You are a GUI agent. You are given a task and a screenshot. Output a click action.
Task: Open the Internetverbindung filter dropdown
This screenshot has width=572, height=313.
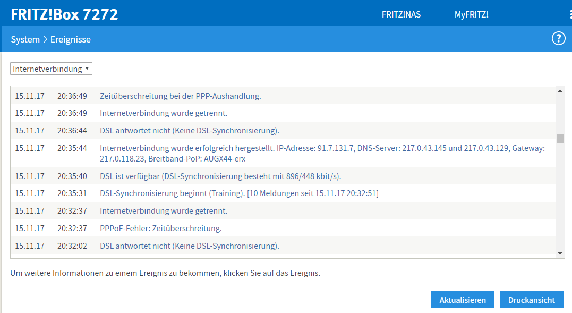tap(51, 69)
